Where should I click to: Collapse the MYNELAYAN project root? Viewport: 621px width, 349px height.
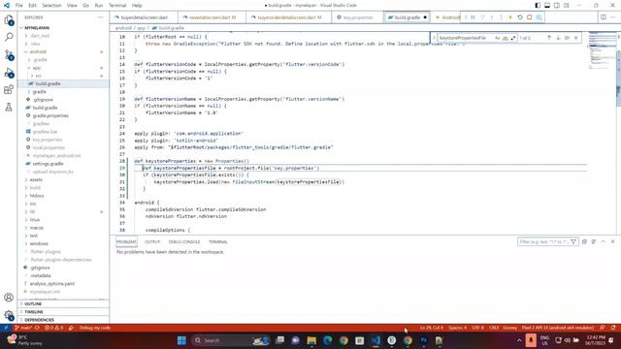click(x=37, y=28)
